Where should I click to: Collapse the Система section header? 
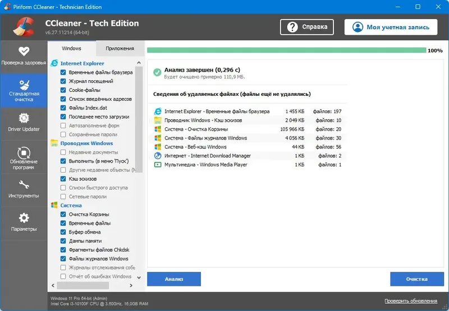(71, 206)
